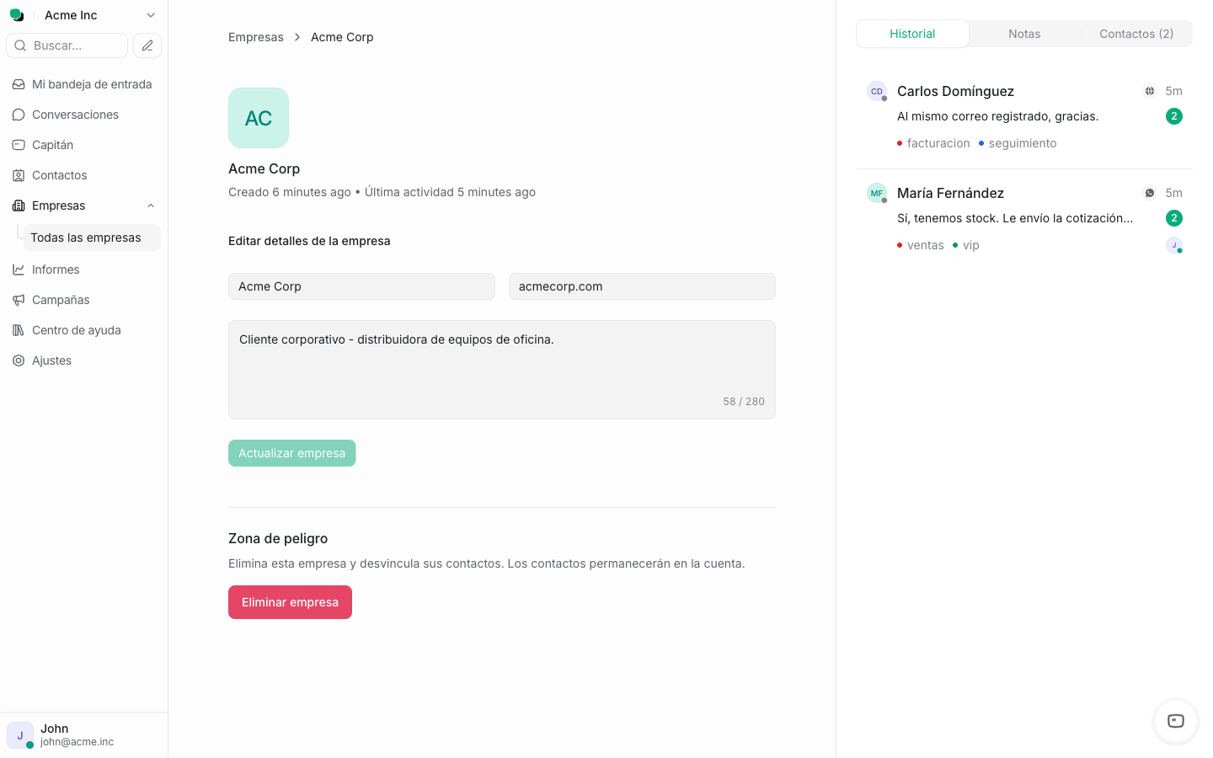Click the company description textarea

coord(502,370)
